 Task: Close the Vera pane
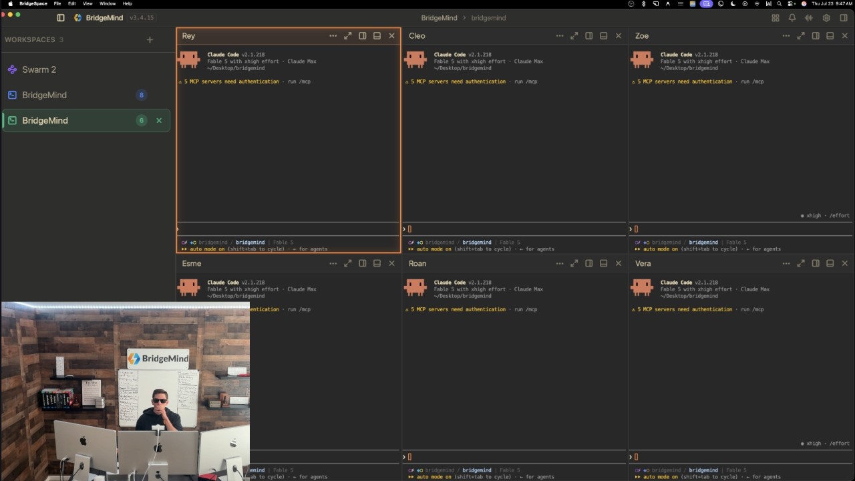click(x=845, y=263)
